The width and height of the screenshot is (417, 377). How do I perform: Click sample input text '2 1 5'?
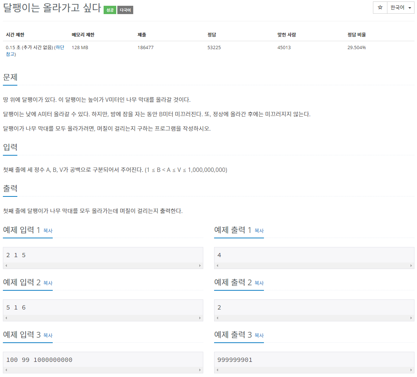pos(16,255)
